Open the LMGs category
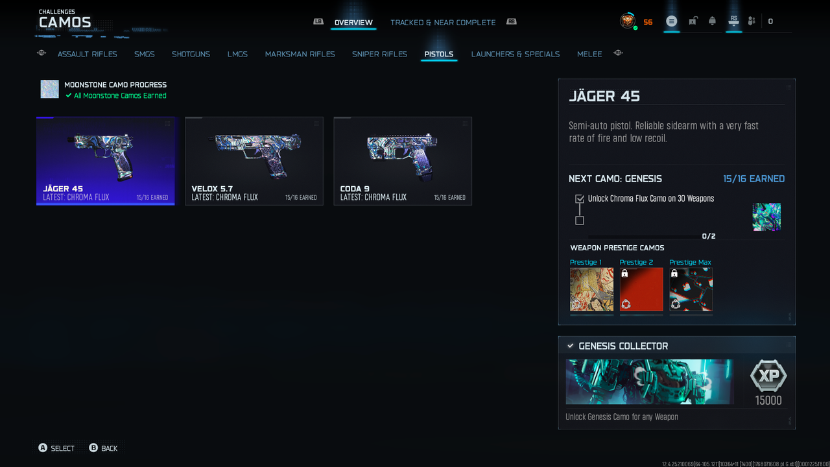This screenshot has width=830, height=467. pyautogui.click(x=237, y=54)
